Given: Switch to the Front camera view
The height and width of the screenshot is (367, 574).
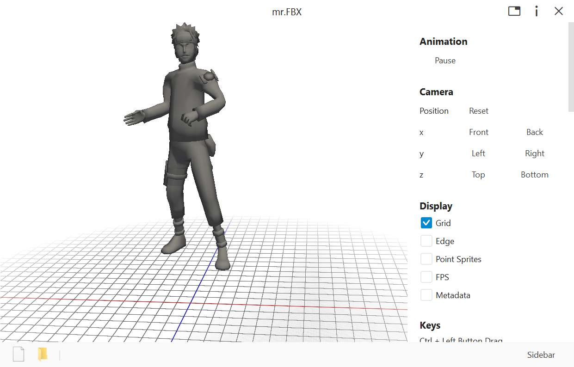Looking at the screenshot, I should tap(478, 132).
